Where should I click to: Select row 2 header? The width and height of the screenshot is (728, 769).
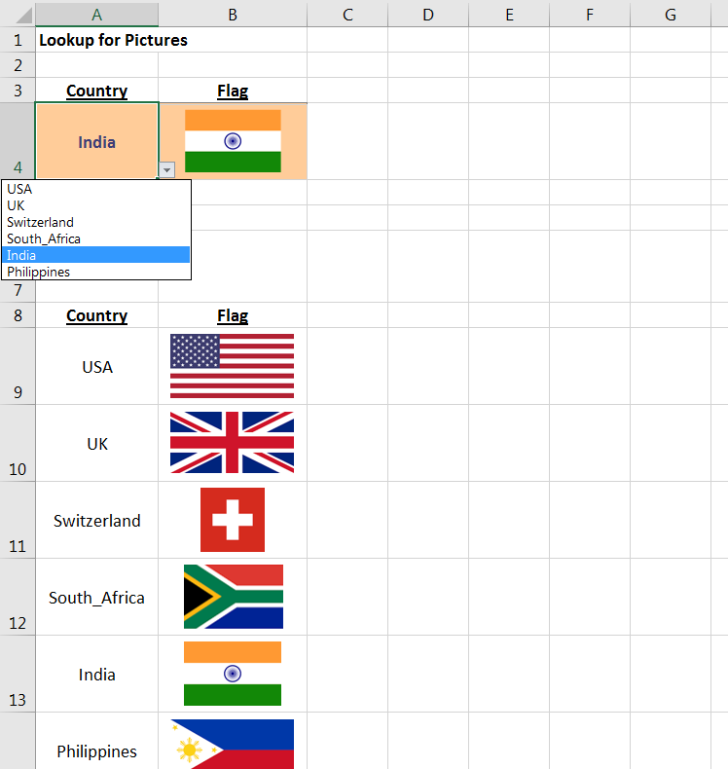coord(18,65)
